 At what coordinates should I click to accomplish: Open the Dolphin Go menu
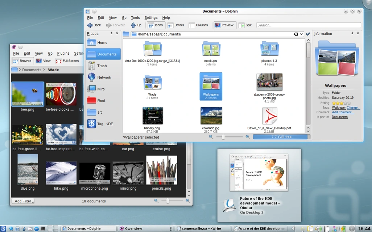point(124,18)
